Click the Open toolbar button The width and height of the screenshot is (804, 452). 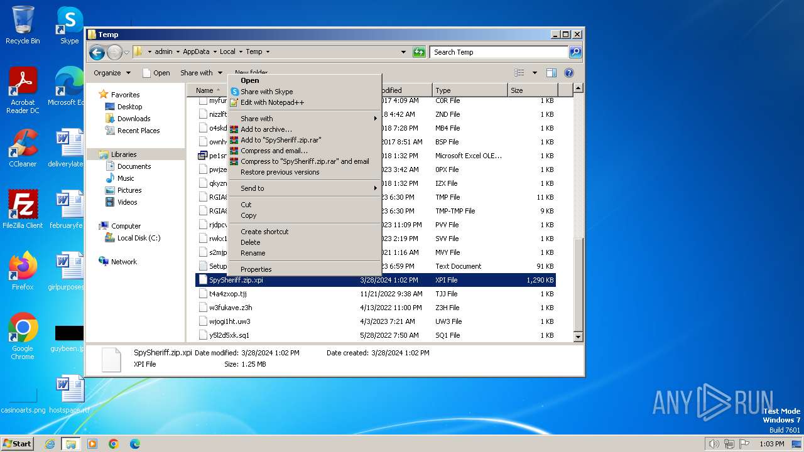tap(156, 73)
